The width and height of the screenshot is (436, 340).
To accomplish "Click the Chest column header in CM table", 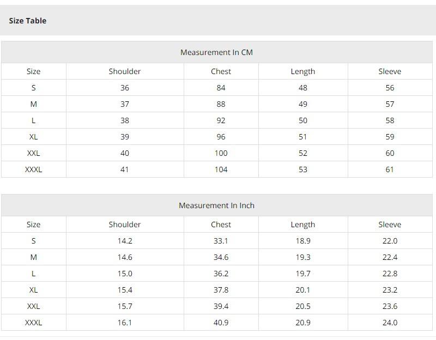I will pyautogui.click(x=221, y=71).
